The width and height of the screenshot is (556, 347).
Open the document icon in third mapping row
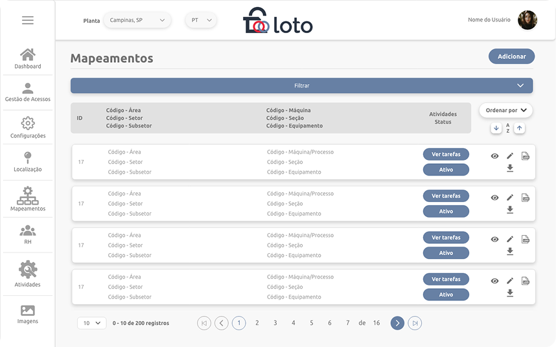coord(525,239)
